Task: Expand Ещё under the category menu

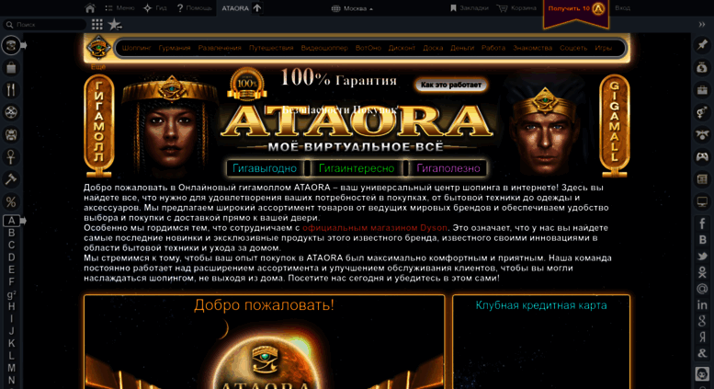Action: pyautogui.click(x=98, y=67)
